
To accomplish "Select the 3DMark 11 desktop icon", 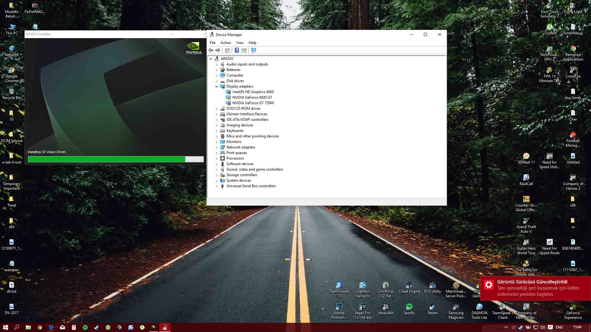I will pos(526,158).
